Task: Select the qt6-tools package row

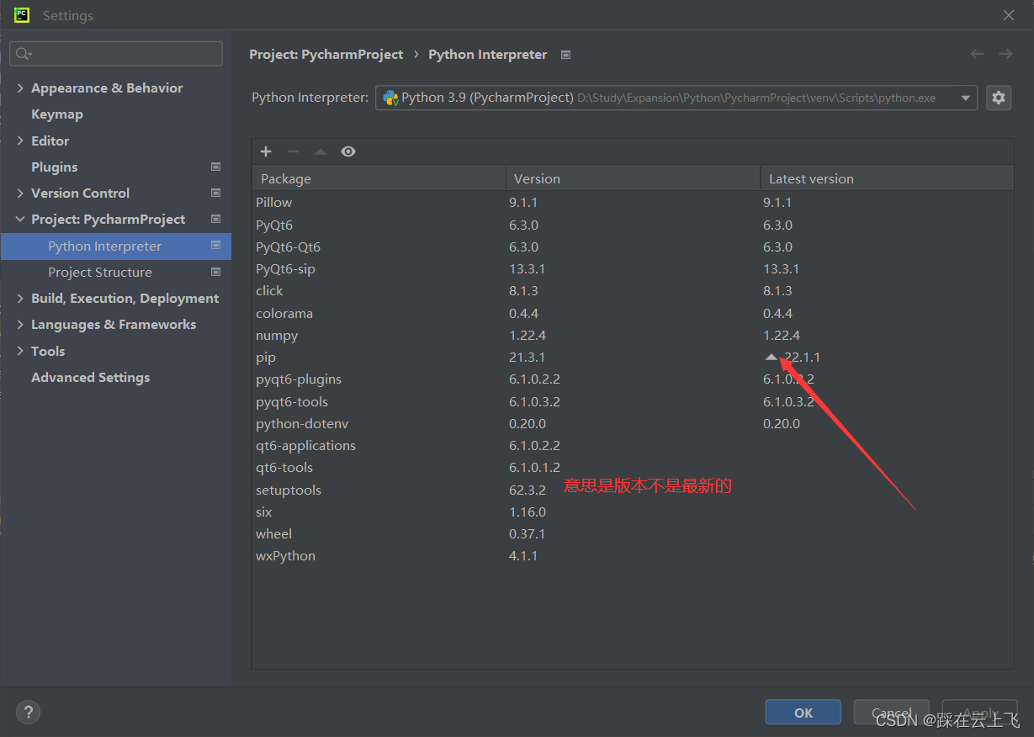Action: pyautogui.click(x=633, y=468)
